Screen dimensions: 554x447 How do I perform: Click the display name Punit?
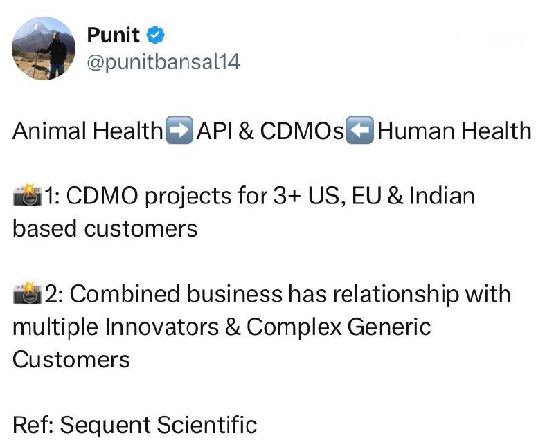113,35
